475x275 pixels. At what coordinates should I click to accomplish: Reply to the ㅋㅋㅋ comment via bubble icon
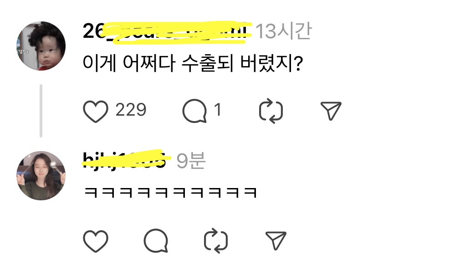(x=156, y=241)
